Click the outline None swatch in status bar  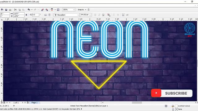coord(176,109)
